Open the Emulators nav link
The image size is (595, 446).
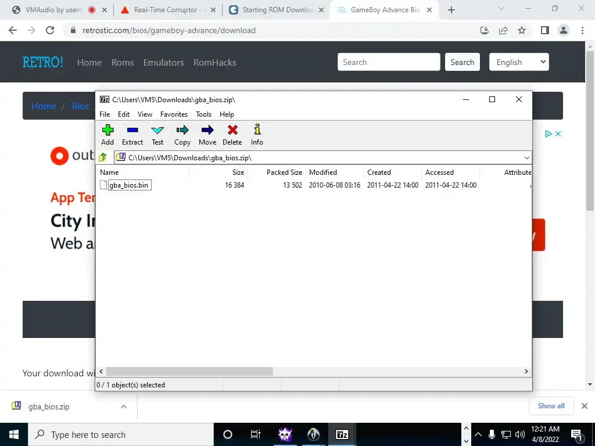click(163, 62)
